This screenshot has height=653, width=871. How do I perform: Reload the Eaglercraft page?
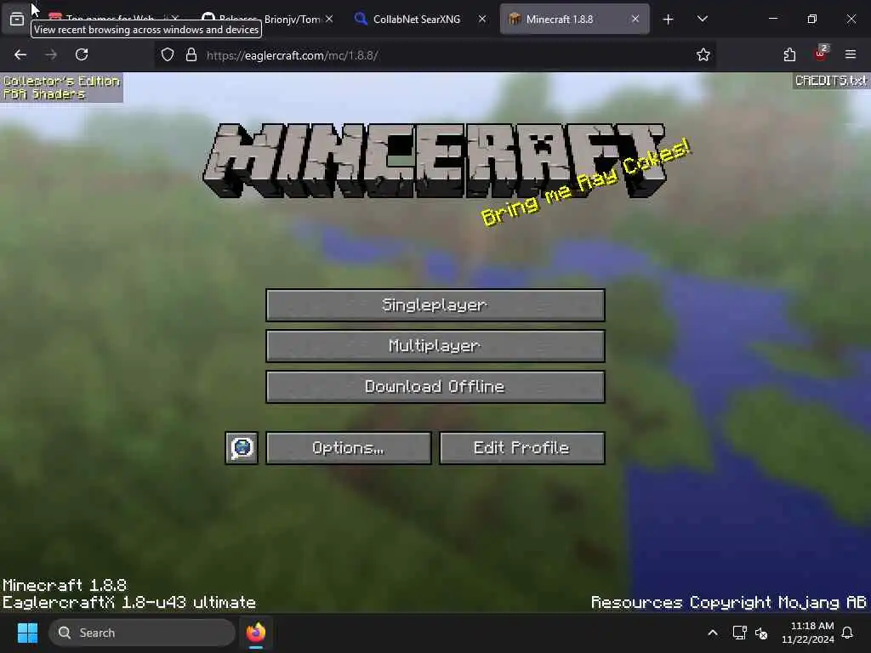[x=82, y=54]
